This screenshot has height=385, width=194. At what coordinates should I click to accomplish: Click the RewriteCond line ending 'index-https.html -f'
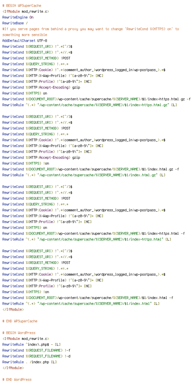pyautogui.click(x=94, y=233)
